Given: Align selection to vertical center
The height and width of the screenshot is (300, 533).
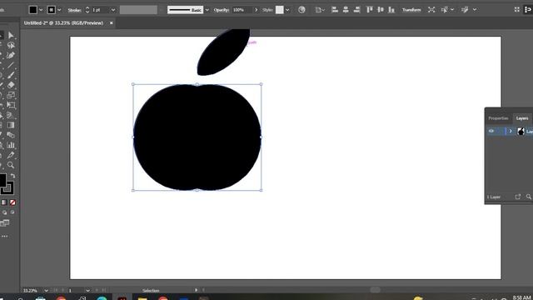Looking at the screenshot, I should tap(381, 10).
